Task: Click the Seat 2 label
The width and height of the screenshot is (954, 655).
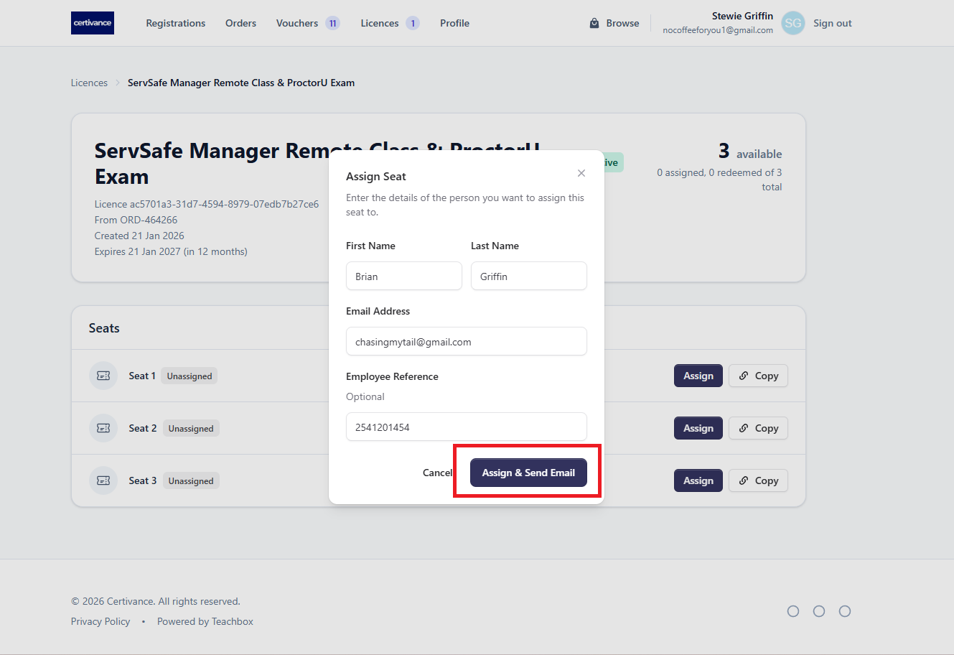Action: click(x=143, y=428)
